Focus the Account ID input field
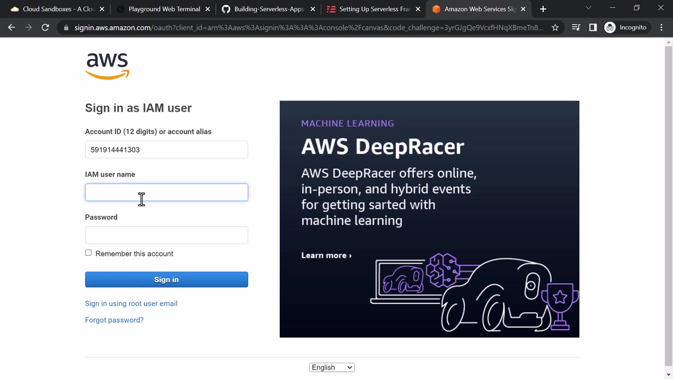The width and height of the screenshot is (673, 379). tap(166, 149)
